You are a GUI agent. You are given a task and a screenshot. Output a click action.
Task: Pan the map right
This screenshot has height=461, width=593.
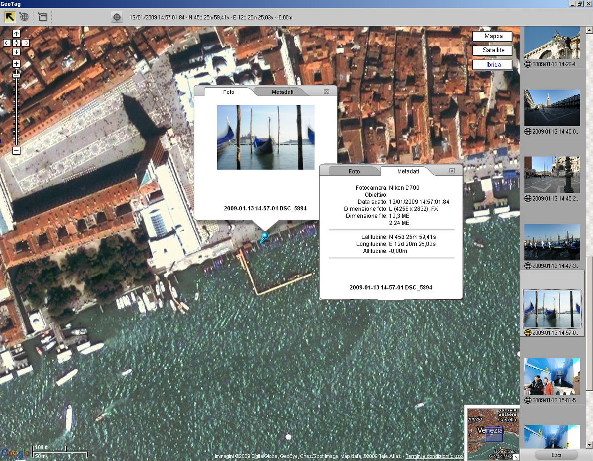click(25, 43)
